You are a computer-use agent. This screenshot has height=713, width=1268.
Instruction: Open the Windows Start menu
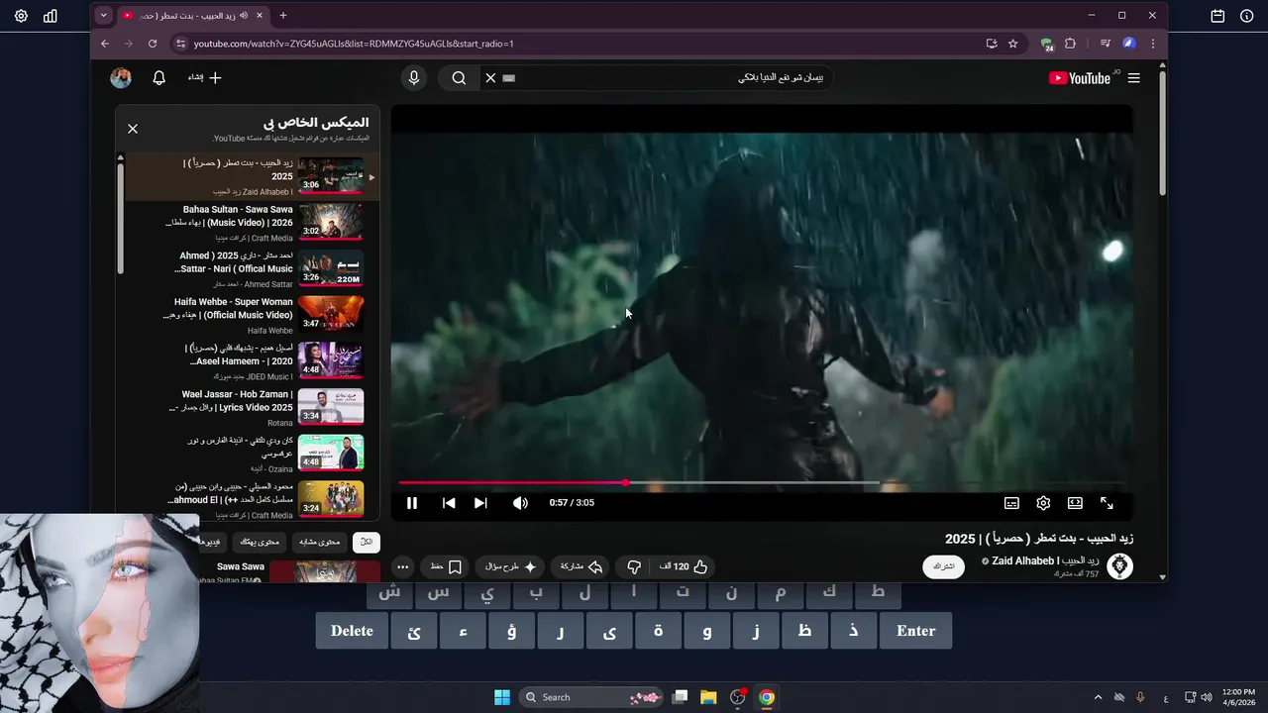[x=502, y=697]
